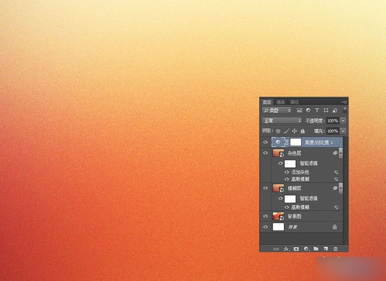Click the new group folder icon
386x281 pixels.
[316, 249]
